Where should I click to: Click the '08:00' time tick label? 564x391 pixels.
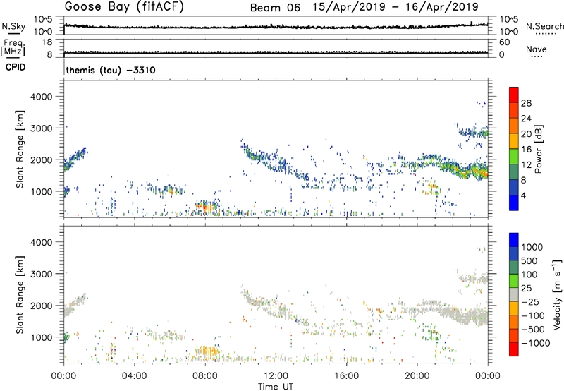205,376
